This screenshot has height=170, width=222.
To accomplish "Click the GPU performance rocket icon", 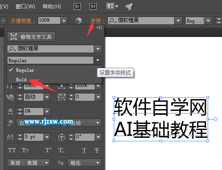I will pos(129,7).
